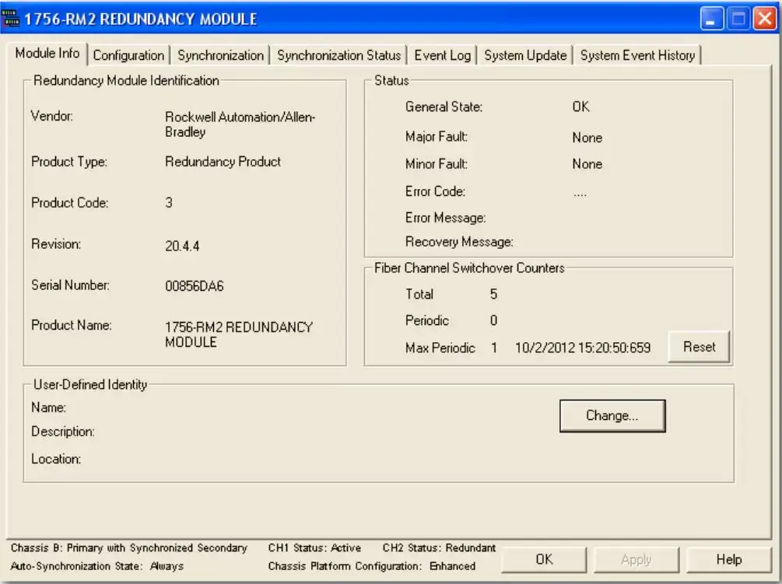Close the 1756-RM2 Redundancy Module window

(765, 19)
